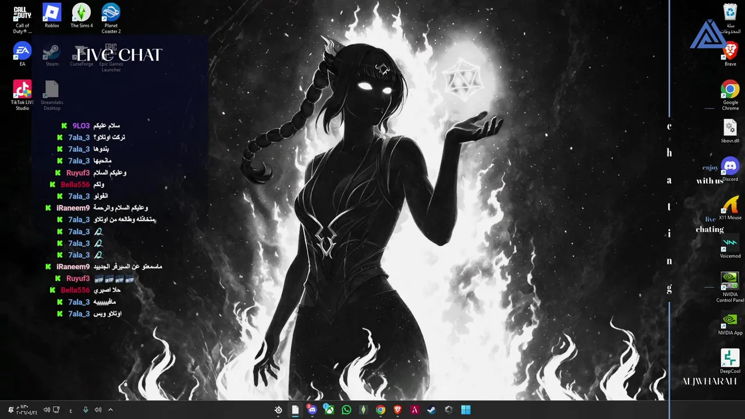The width and height of the screenshot is (745, 419).
Task: Open the red A-logo taskbar app
Action: point(414,410)
